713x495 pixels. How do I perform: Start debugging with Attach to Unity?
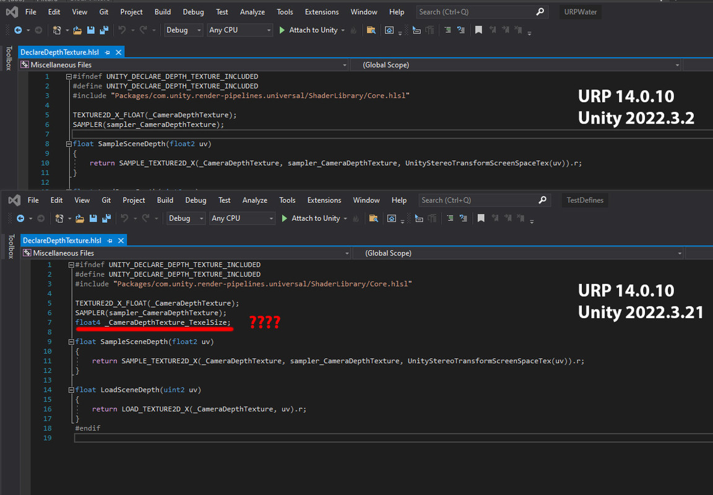tap(312, 30)
